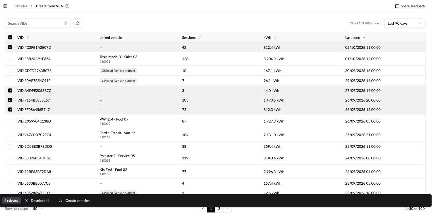Viewport: 432px width, 213px height.
Task: Sort by Sessions column arrows
Action: pos(200,37)
